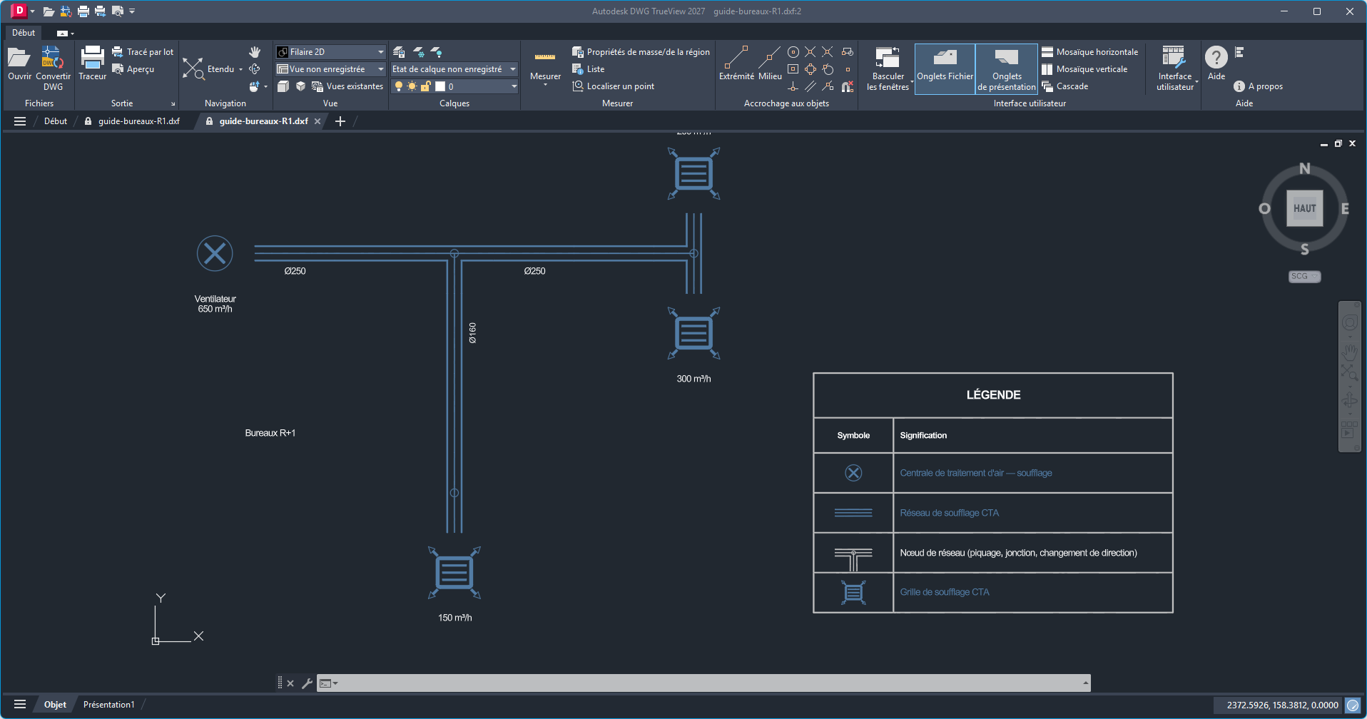Screen dimensions: 1367x719
Task: Toggle Onglets Fichier file tabs
Action: (x=945, y=68)
